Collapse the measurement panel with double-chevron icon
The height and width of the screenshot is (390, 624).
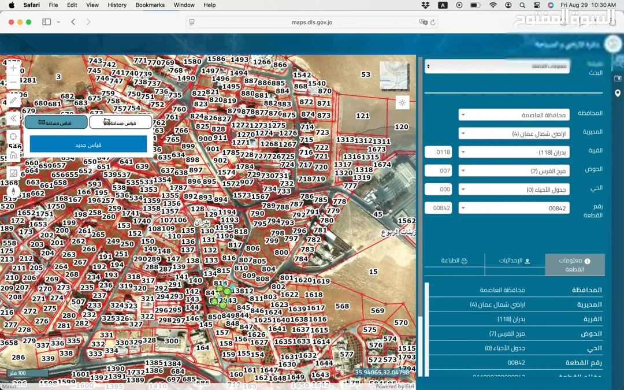(13, 118)
